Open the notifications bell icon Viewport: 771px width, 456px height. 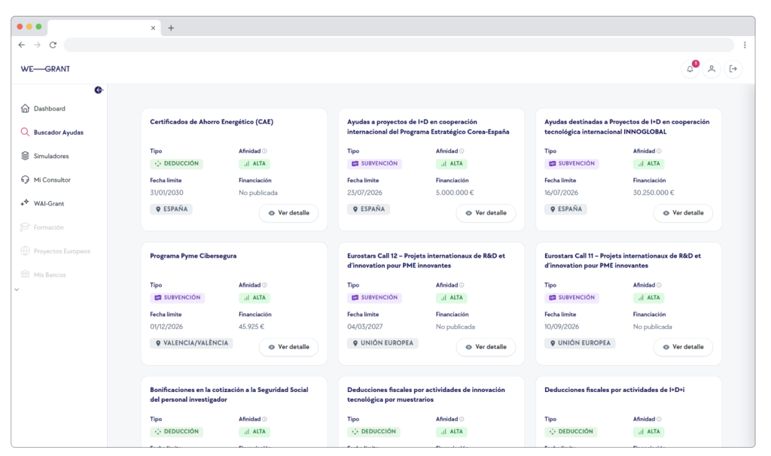(690, 69)
